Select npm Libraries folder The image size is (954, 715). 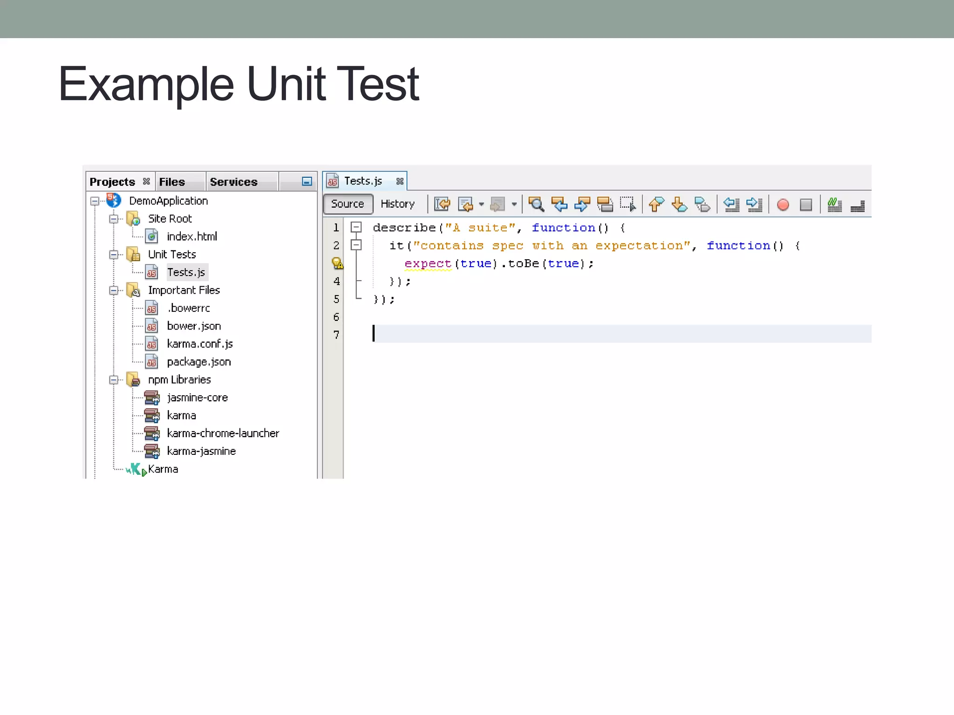(179, 380)
